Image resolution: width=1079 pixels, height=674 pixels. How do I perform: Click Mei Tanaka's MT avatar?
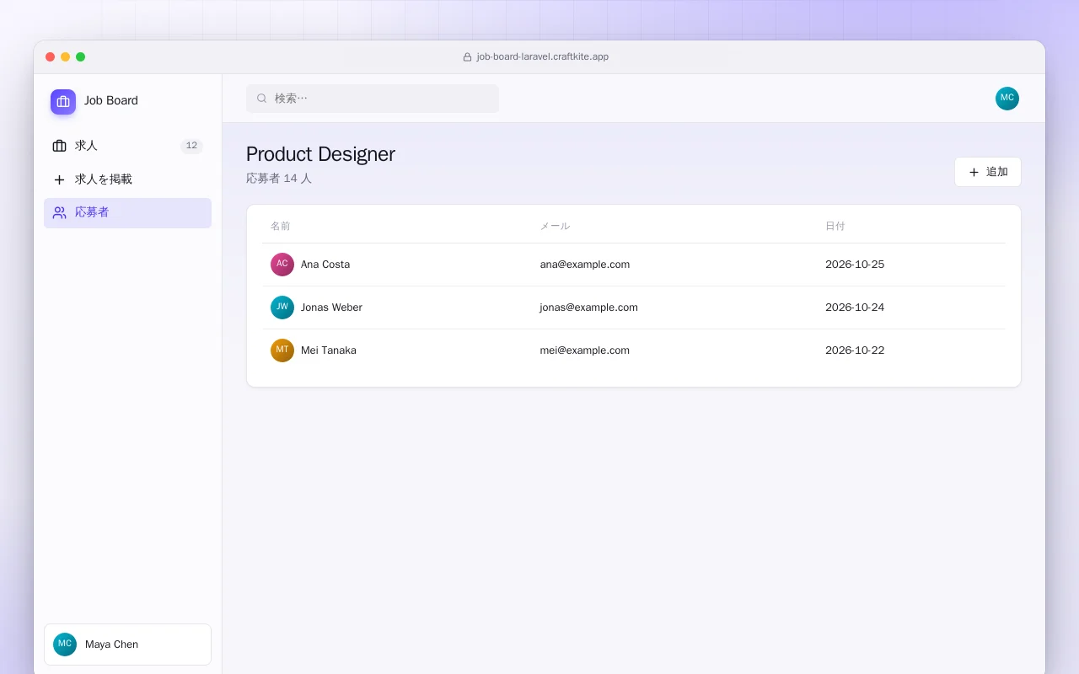pos(282,350)
